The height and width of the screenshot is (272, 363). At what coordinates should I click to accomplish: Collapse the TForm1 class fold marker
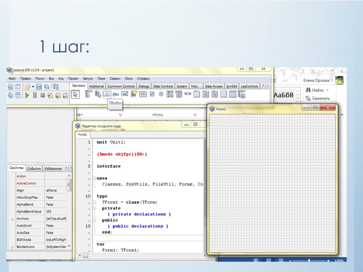coord(95,202)
